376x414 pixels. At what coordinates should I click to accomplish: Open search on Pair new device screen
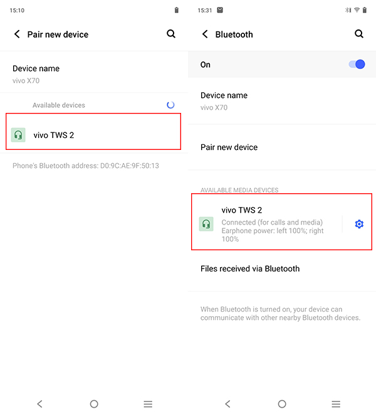tap(171, 34)
